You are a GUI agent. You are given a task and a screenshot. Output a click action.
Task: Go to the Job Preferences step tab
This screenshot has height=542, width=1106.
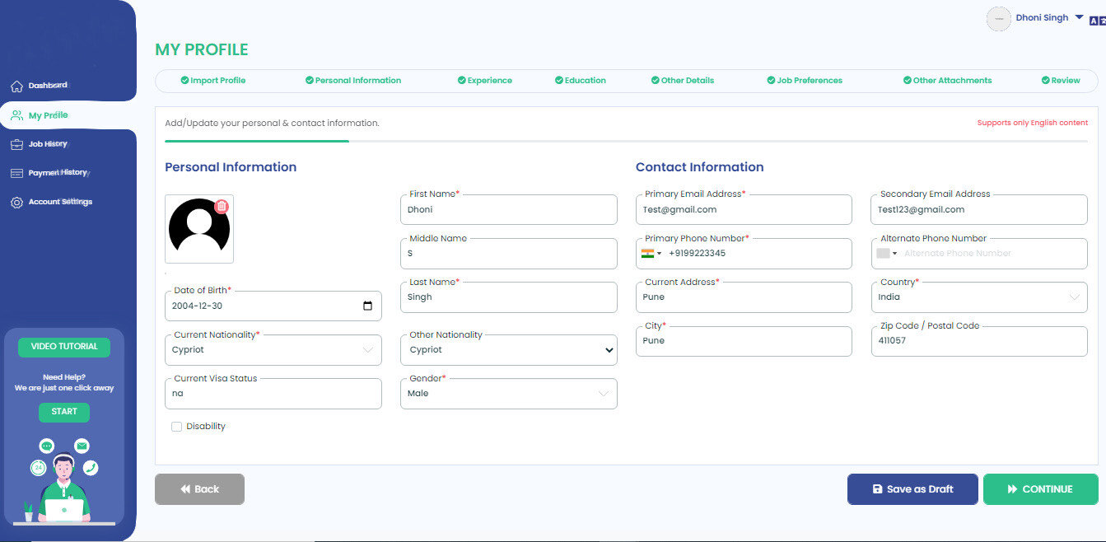click(x=805, y=81)
